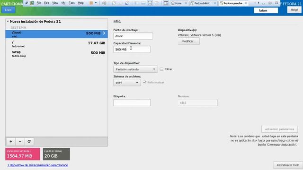Click the sda1 heading in details pane

tap(117, 21)
